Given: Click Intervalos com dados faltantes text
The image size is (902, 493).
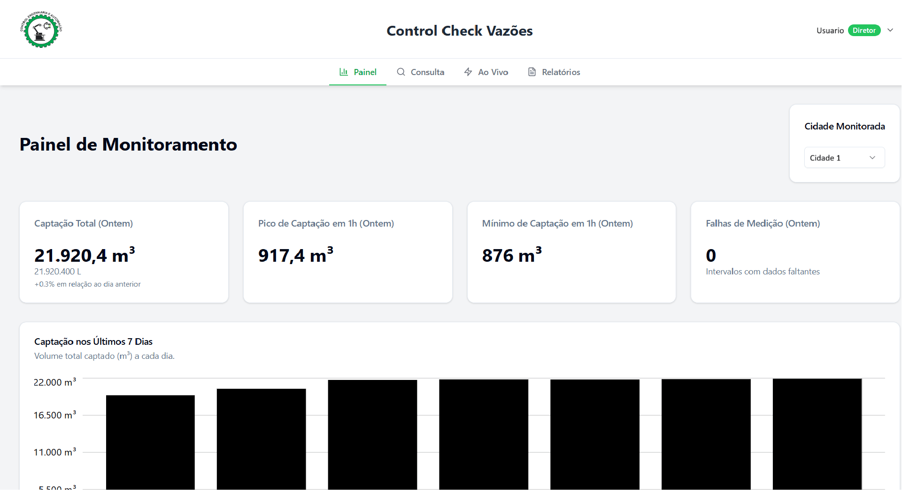Looking at the screenshot, I should pyautogui.click(x=763, y=272).
